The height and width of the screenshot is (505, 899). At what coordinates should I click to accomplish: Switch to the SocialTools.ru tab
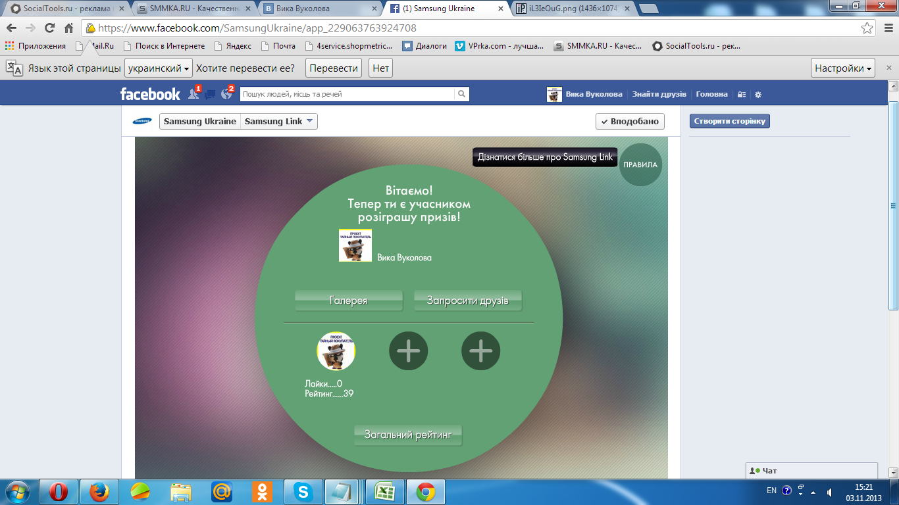[x=66, y=9]
